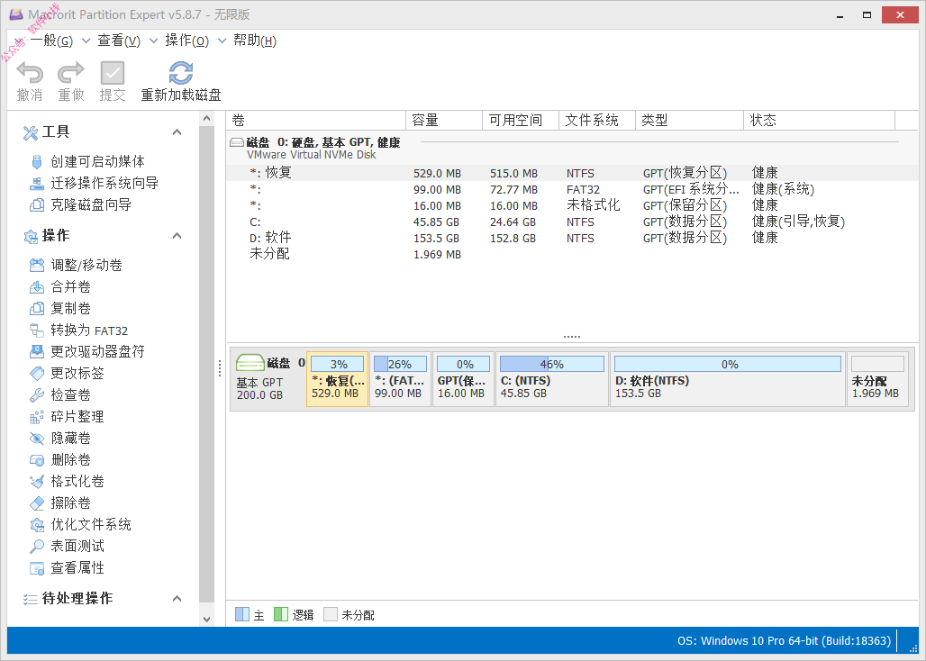Viewport: 926px width, 661px height.
Task: Click the 创建可启动媒体 USB icon
Action: click(x=37, y=162)
